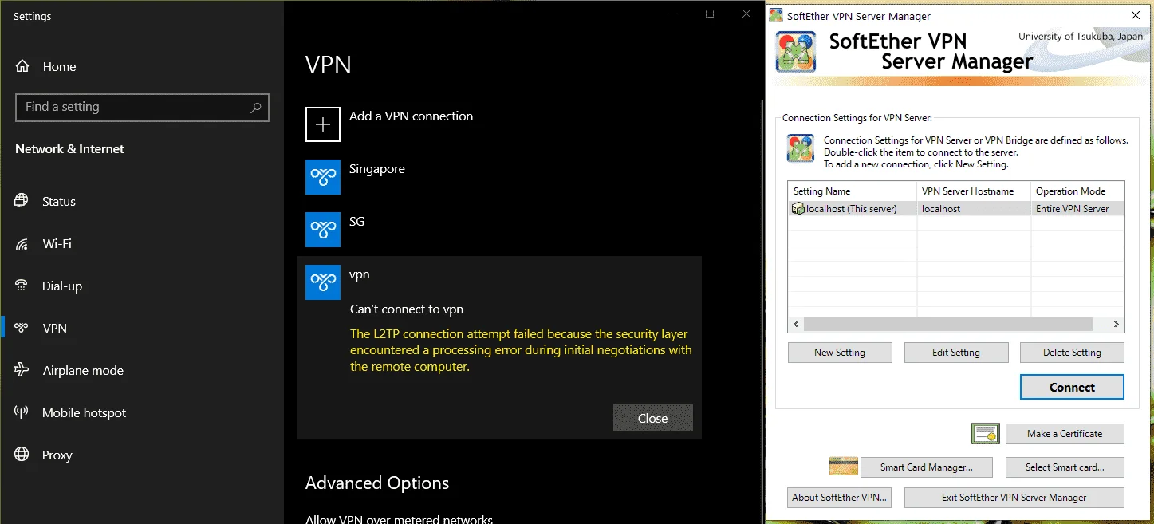Click the certificate icon beside Make a Certificate
Screen dimensions: 1154x524
click(x=986, y=434)
